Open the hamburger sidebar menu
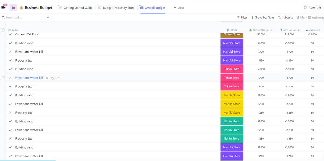Viewport: 324px width, 161px height. click(x=4, y=8)
